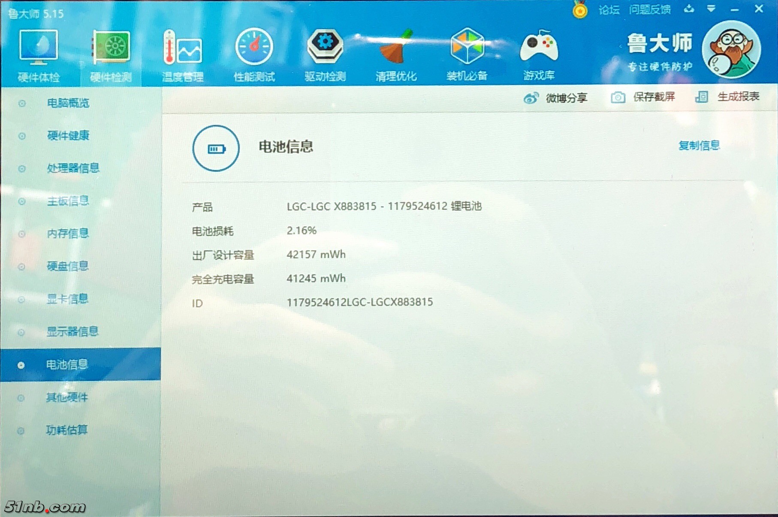
Task: Share via 微博分享 Weibo button
Action: pyautogui.click(x=555, y=98)
